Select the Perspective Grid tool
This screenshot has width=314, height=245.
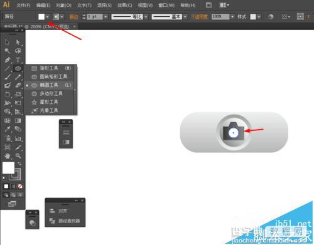pos(18,112)
